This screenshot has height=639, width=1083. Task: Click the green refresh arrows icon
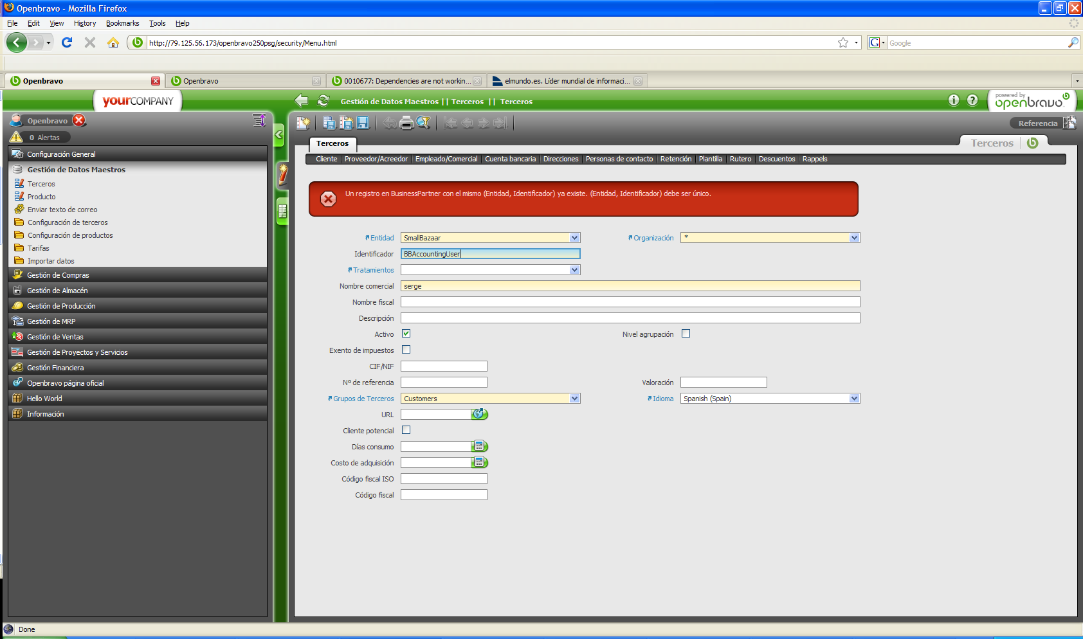click(323, 101)
